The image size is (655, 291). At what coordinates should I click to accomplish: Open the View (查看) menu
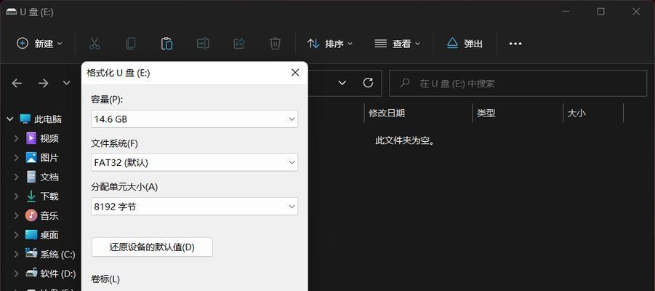397,44
